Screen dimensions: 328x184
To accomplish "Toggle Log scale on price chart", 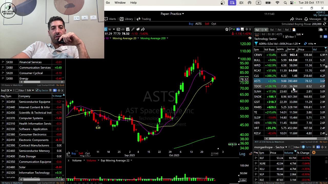I will coord(242,154).
